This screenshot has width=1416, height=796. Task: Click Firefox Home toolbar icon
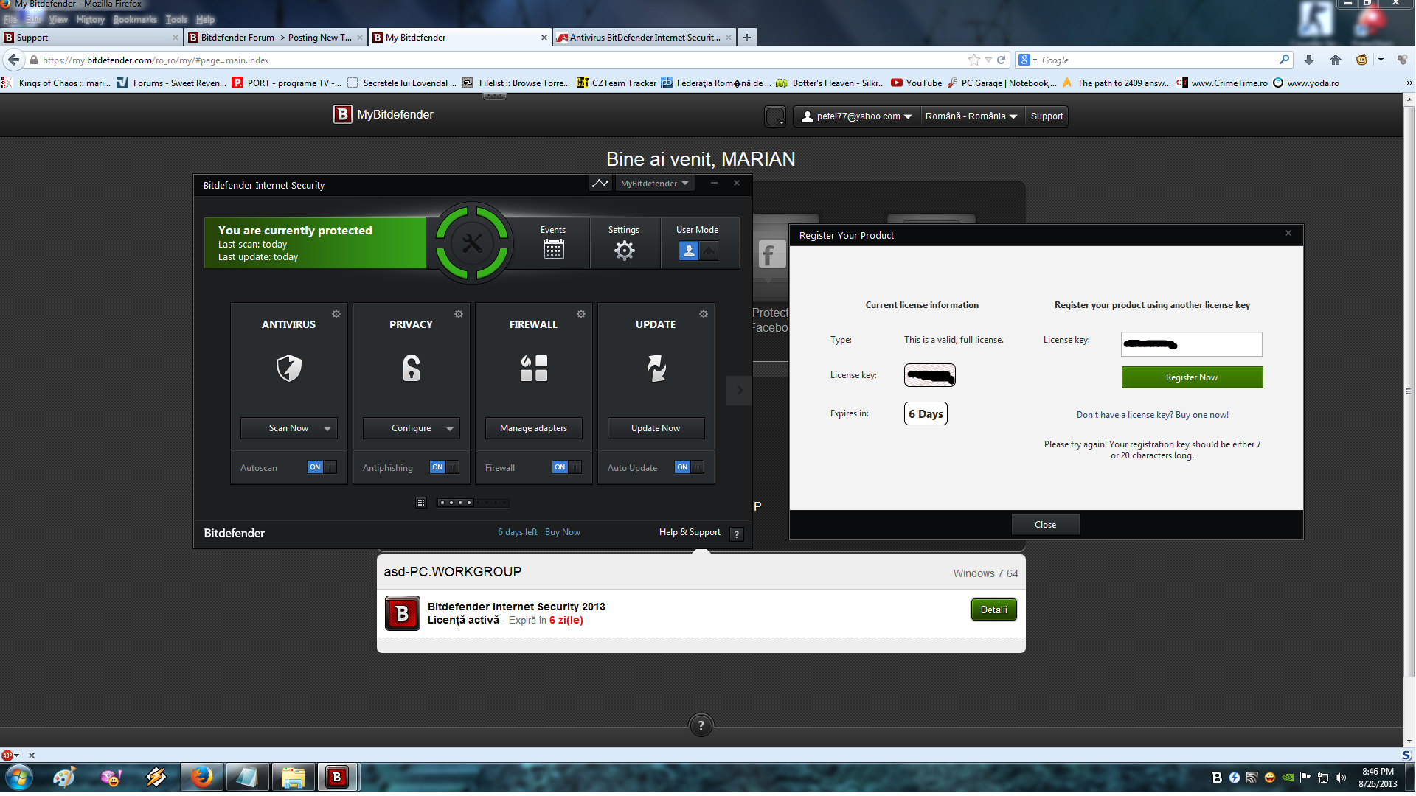click(1335, 60)
